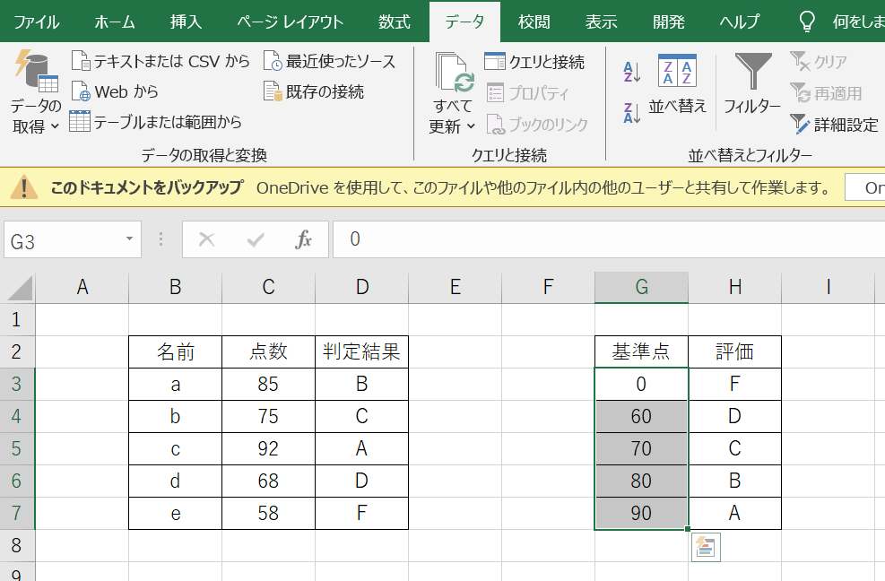Select the column D header
Viewport: 885px width, 581px height.
(361, 288)
